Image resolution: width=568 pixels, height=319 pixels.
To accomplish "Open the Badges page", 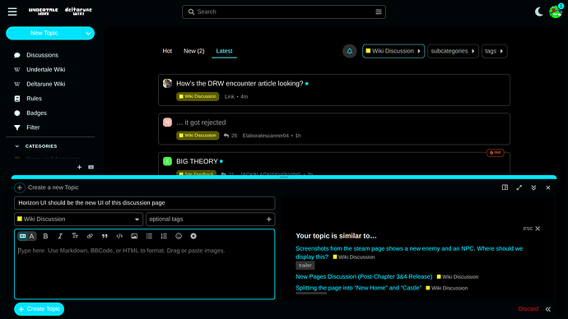I will pyautogui.click(x=36, y=113).
